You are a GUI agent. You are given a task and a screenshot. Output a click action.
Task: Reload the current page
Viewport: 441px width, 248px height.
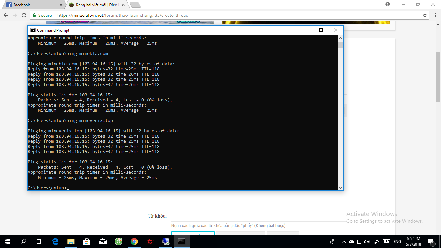[24, 15]
